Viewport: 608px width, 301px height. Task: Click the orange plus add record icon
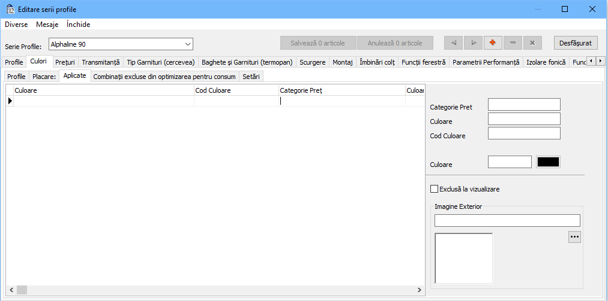[x=493, y=43]
